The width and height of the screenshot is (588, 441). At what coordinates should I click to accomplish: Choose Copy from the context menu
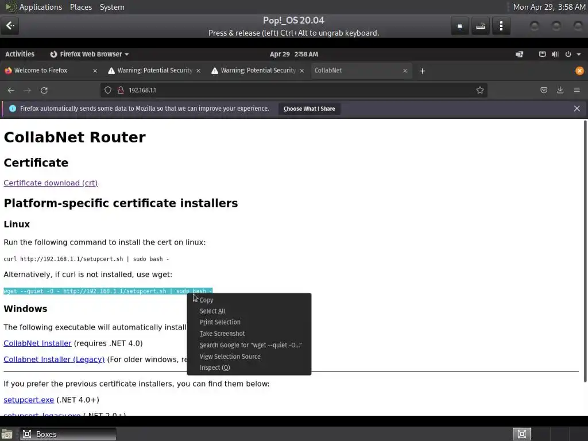[x=249, y=300]
